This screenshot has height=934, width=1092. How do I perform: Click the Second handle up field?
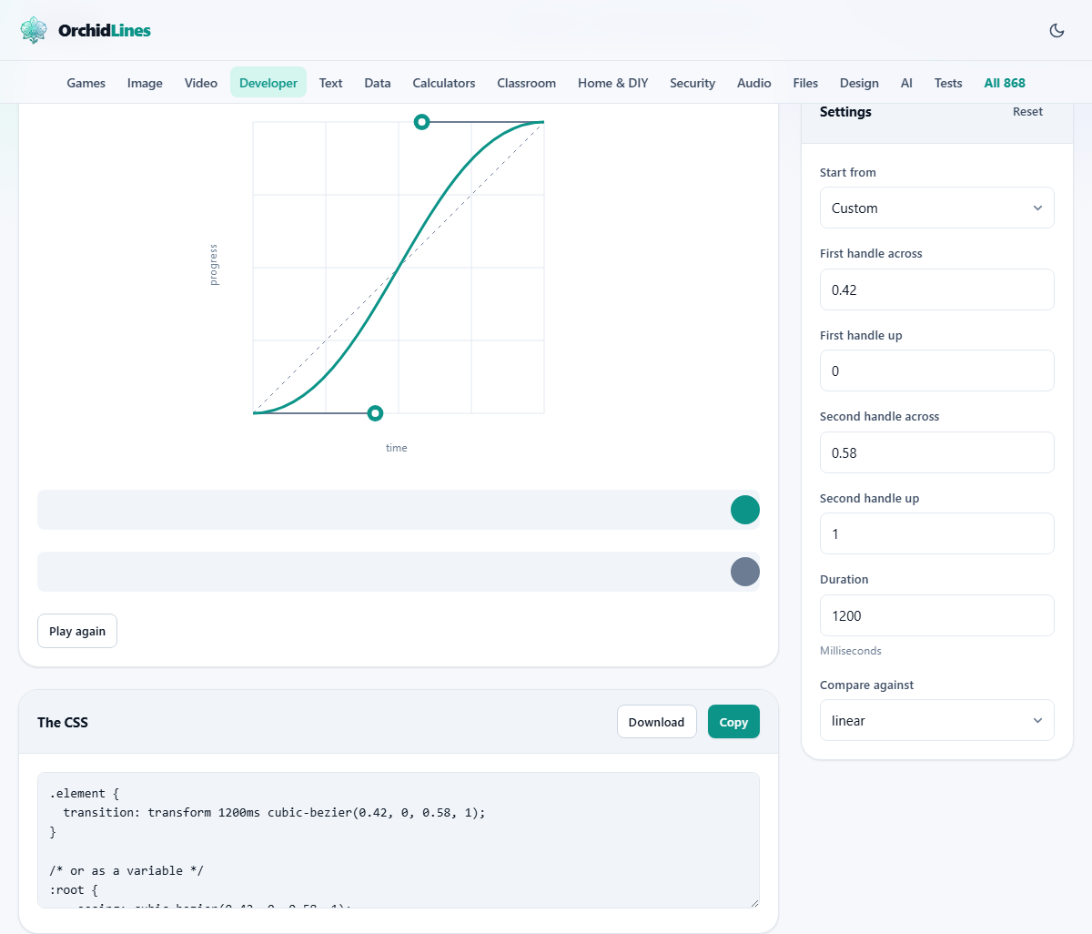click(936, 533)
